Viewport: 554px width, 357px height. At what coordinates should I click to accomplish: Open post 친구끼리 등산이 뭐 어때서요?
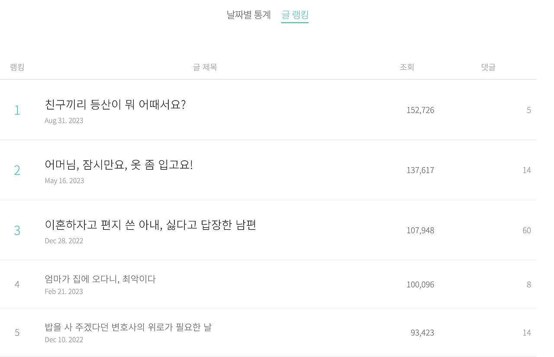coord(115,104)
